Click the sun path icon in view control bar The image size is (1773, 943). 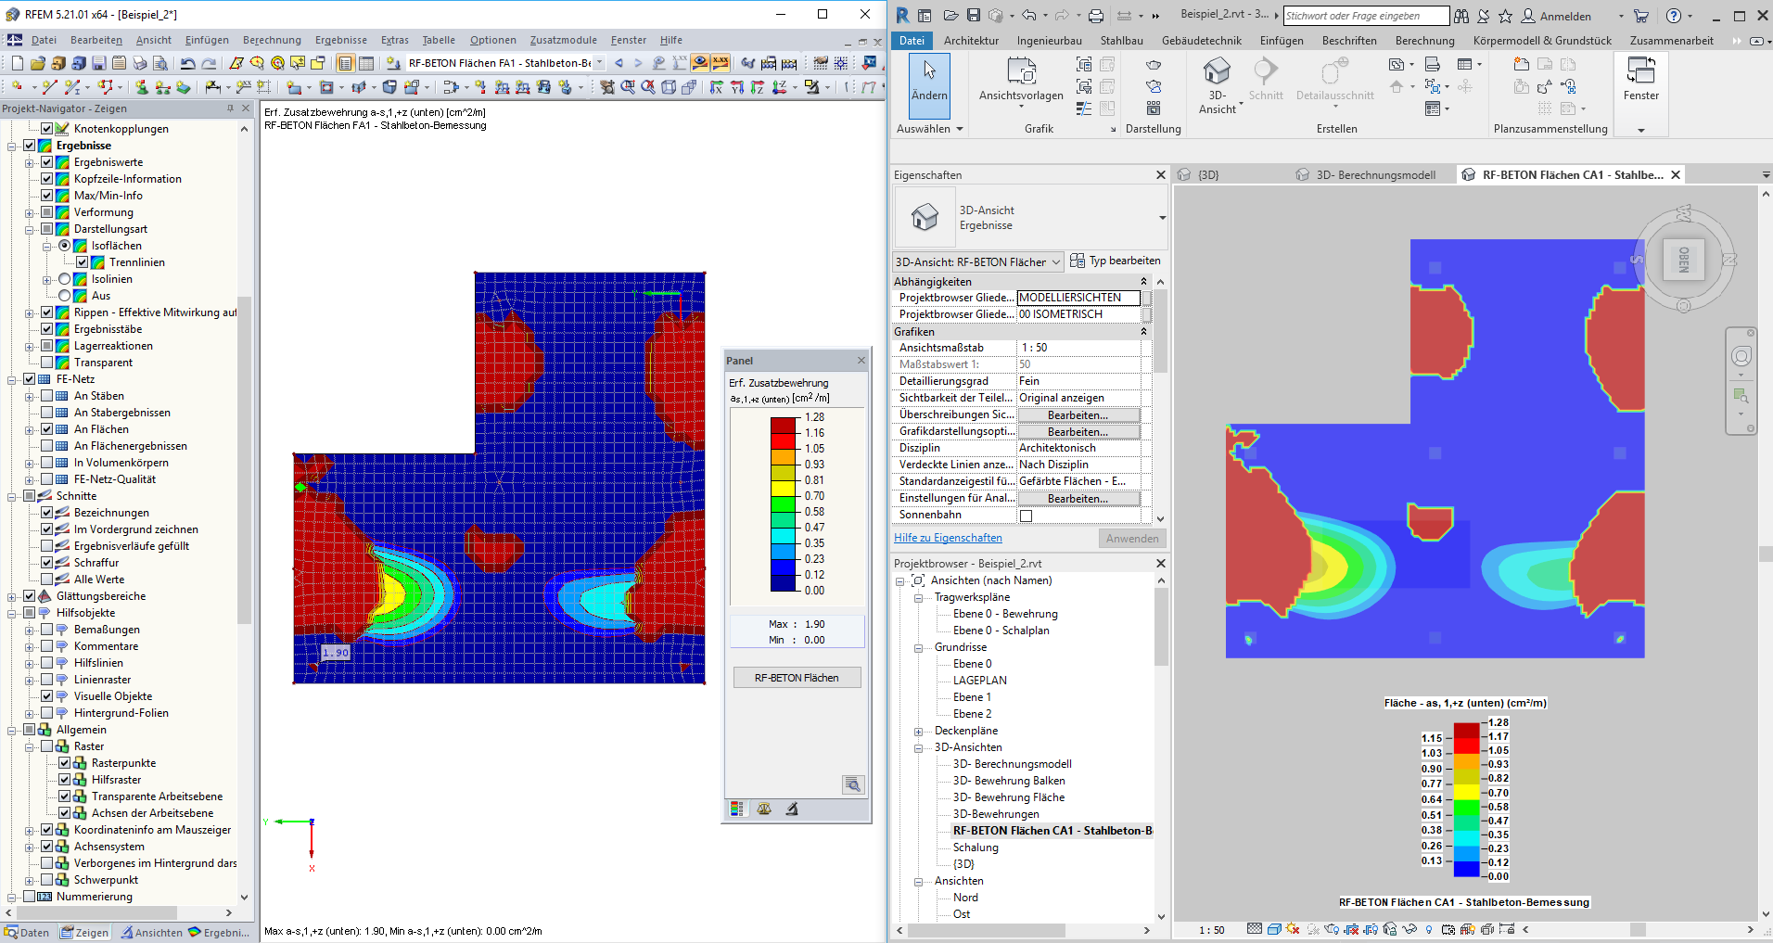pos(1291,930)
